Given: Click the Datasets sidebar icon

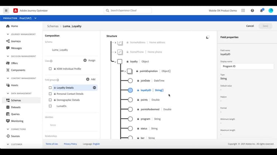Looking at the screenshot, I should pos(8,107).
